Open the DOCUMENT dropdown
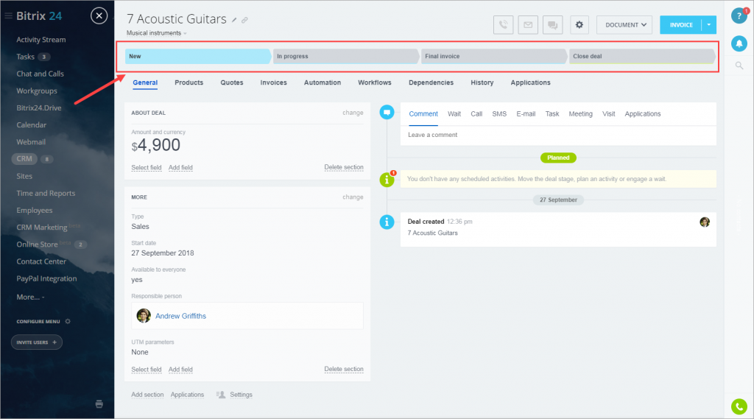 (x=624, y=25)
